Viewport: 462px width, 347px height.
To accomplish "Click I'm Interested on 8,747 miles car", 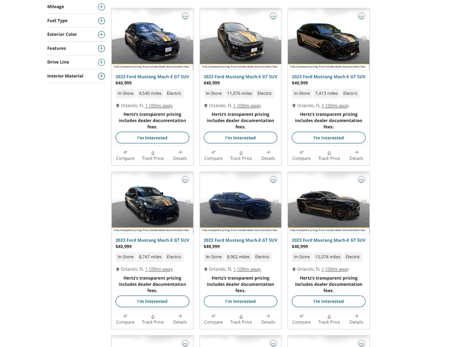I will pos(152,301).
